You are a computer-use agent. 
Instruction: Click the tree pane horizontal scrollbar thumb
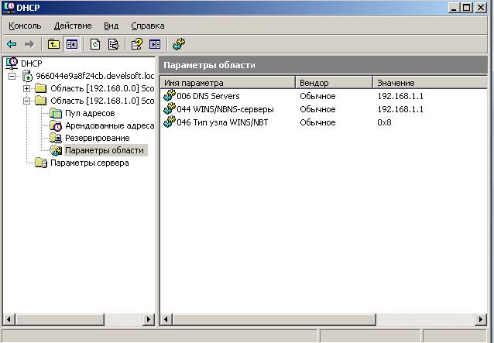(60, 319)
